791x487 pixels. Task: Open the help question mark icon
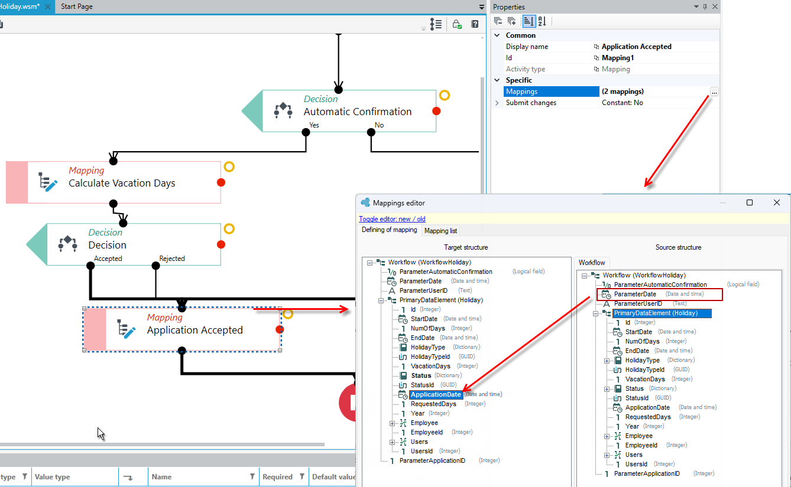pos(475,24)
